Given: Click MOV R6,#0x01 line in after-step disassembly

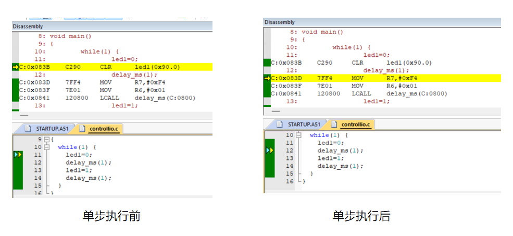Looking at the screenshot, I should (359, 86).
